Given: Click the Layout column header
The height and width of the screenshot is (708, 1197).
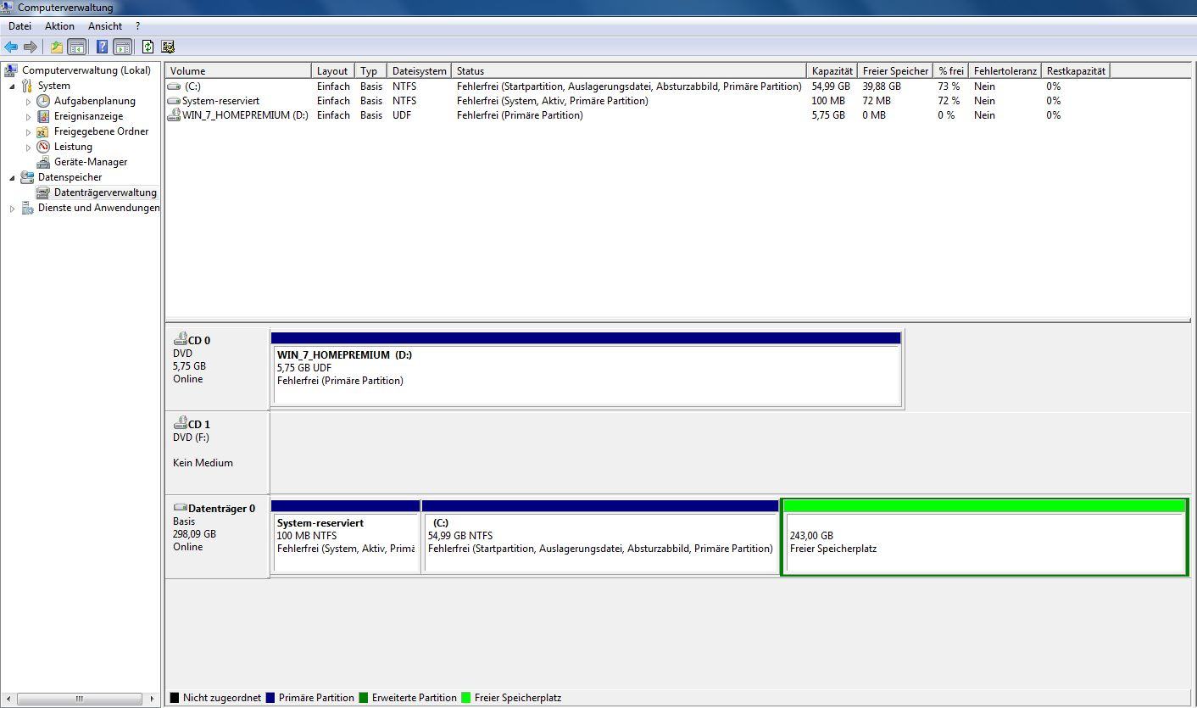Looking at the screenshot, I should tap(333, 71).
